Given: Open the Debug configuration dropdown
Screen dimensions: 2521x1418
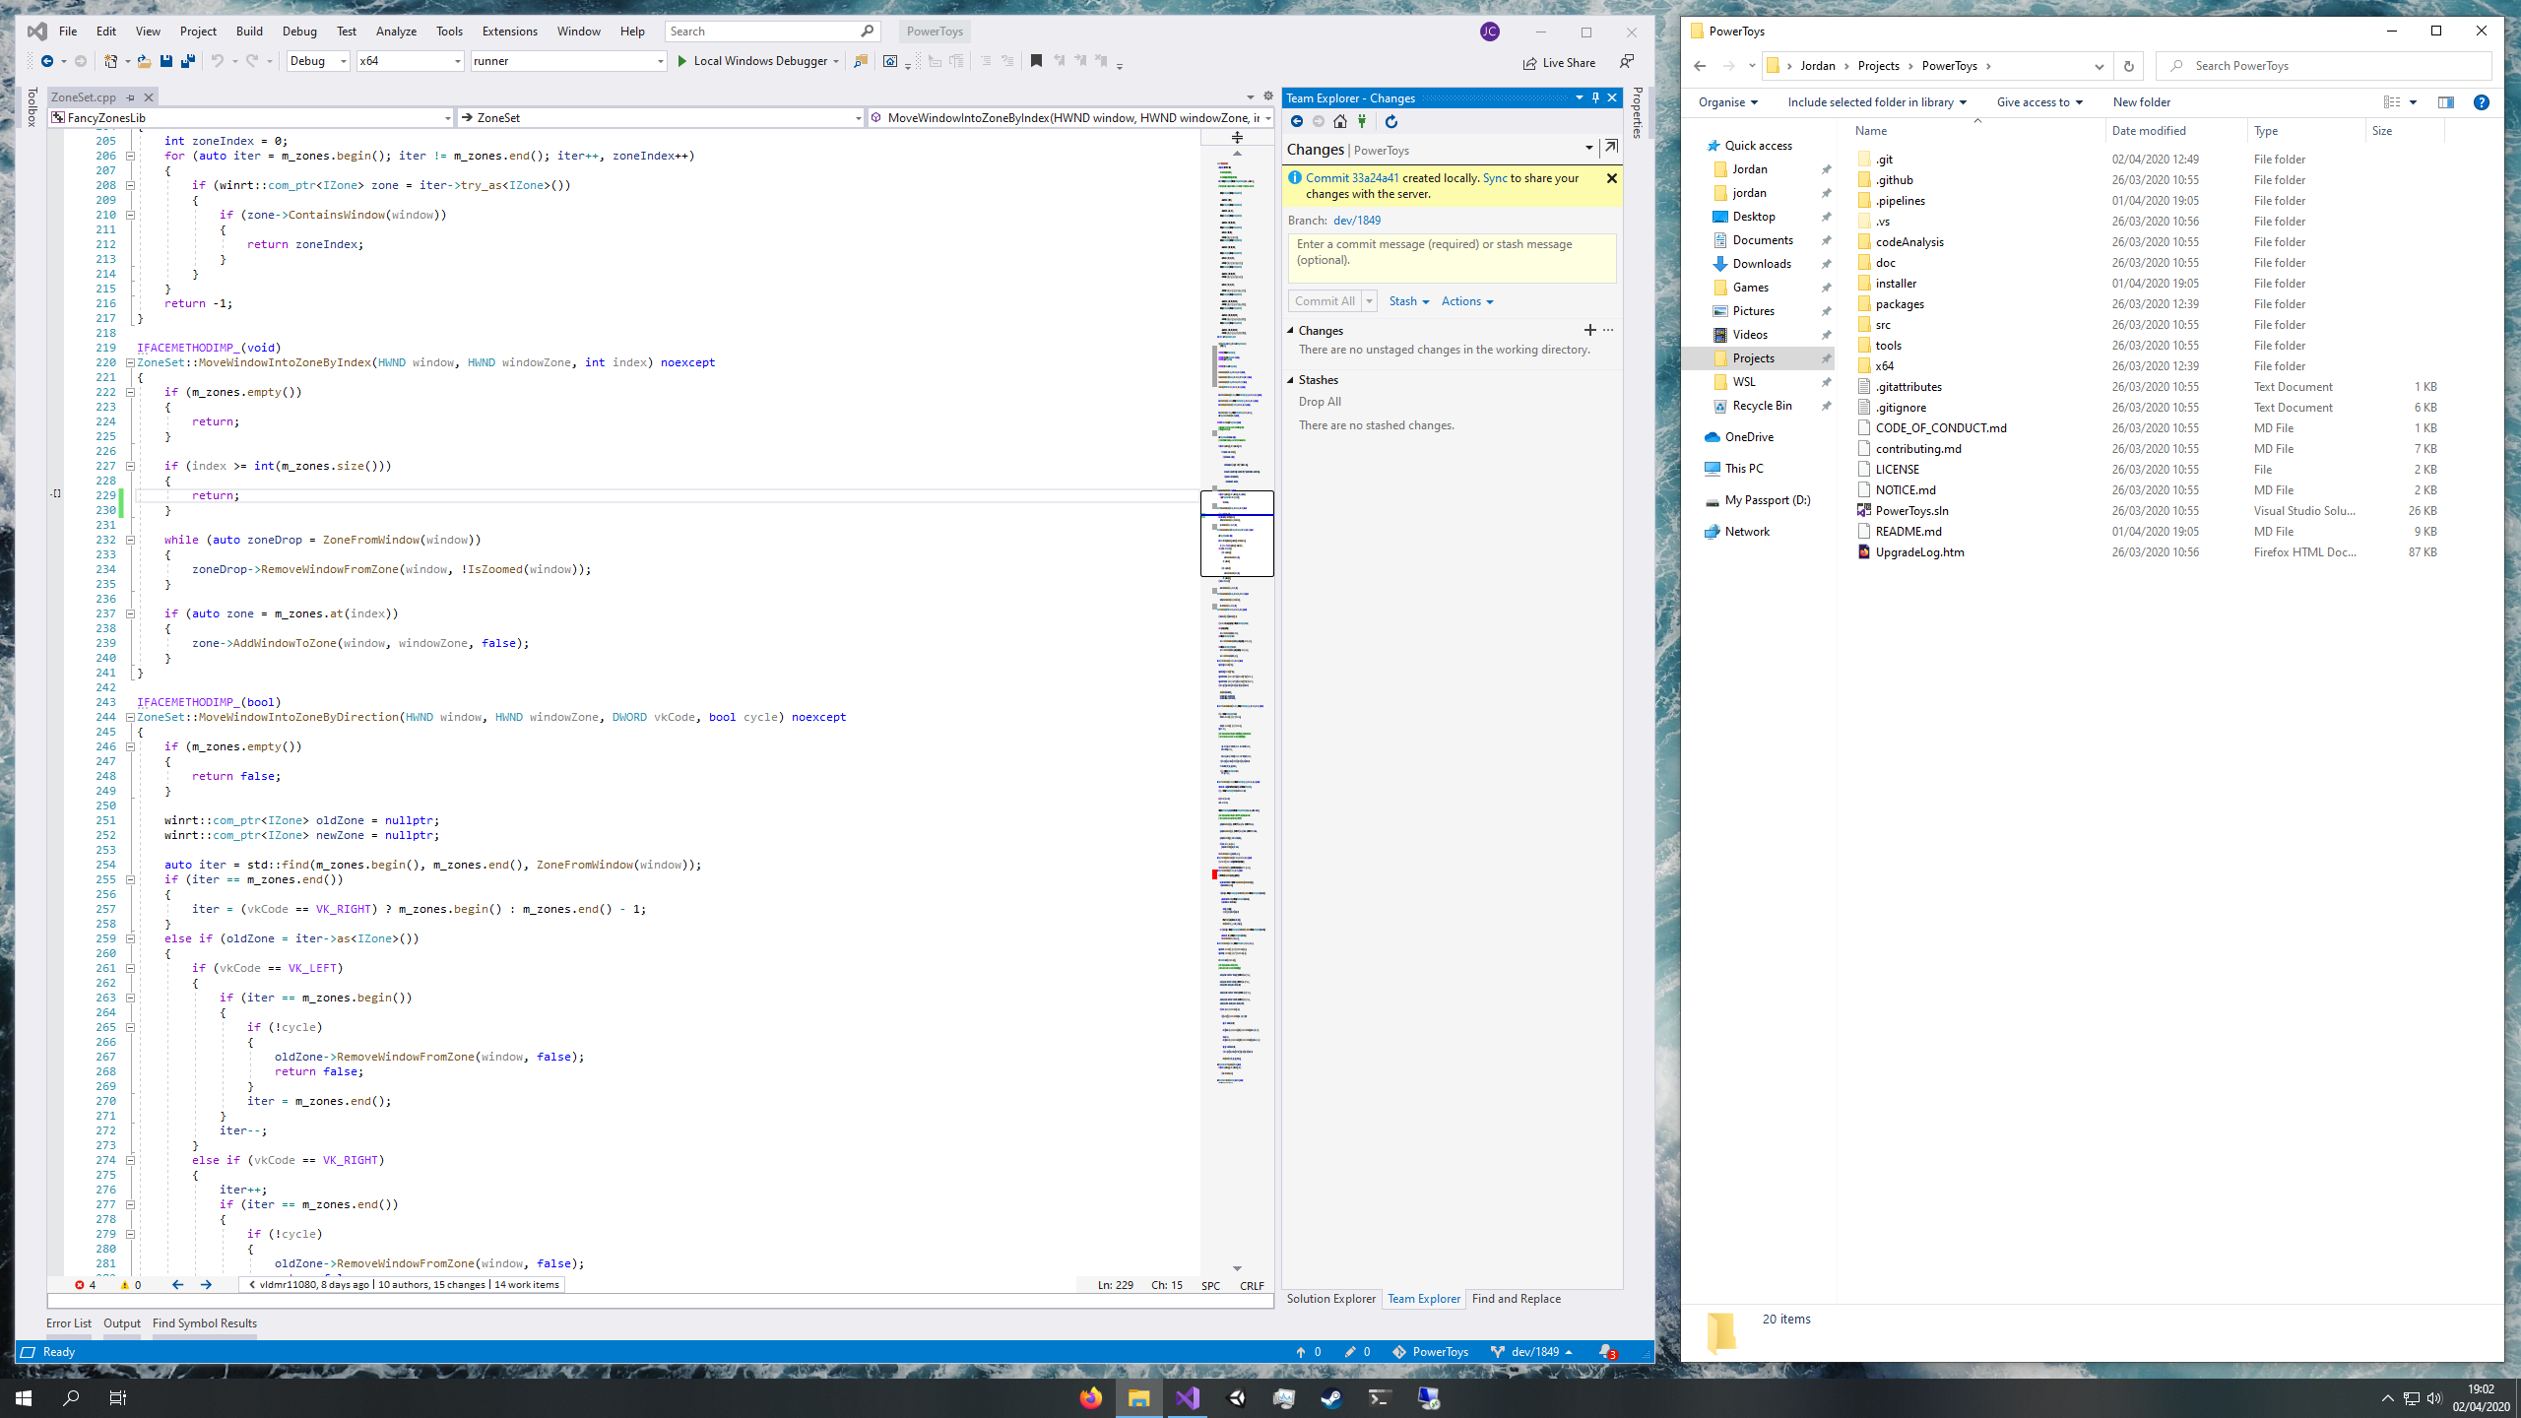Looking at the screenshot, I should point(318,61).
